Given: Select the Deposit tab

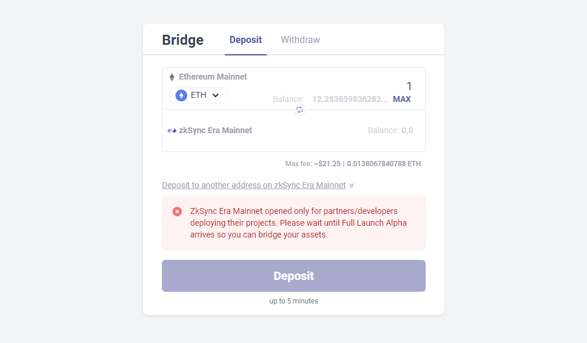Looking at the screenshot, I should coord(246,39).
